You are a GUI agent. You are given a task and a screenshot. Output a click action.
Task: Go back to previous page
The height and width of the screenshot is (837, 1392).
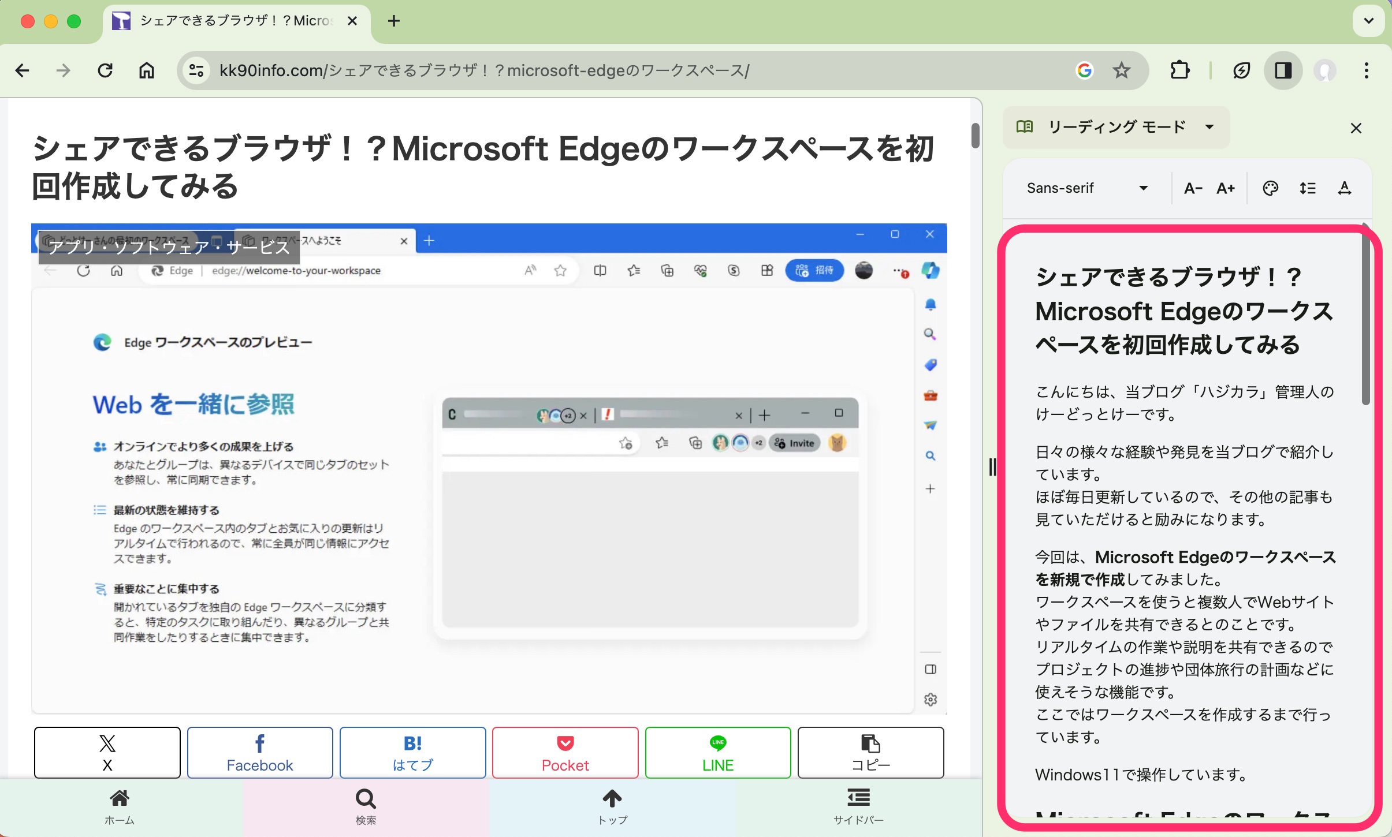click(x=22, y=70)
